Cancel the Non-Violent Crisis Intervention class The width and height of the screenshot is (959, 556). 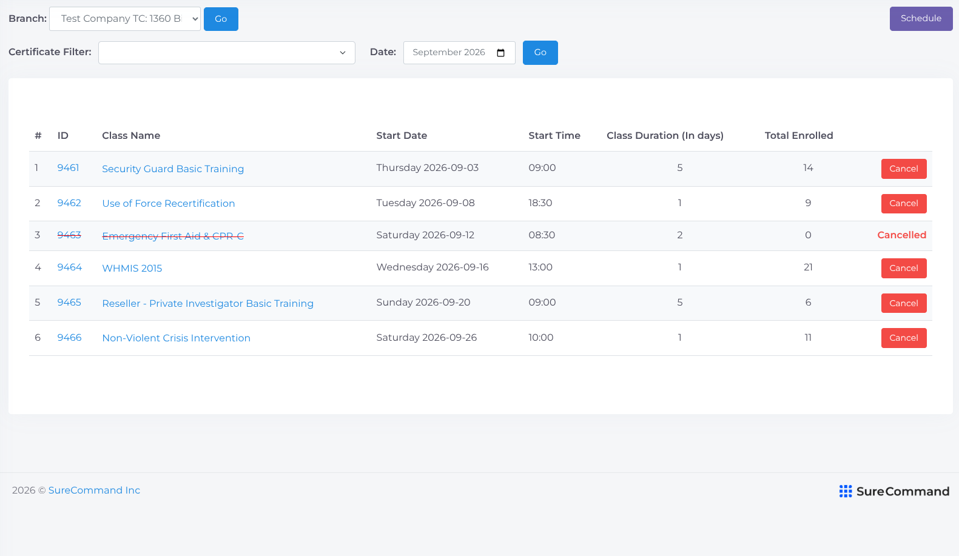coord(904,338)
